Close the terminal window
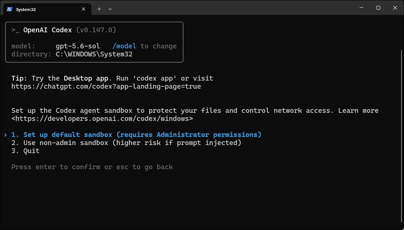This screenshot has width=404, height=230. tap(395, 8)
